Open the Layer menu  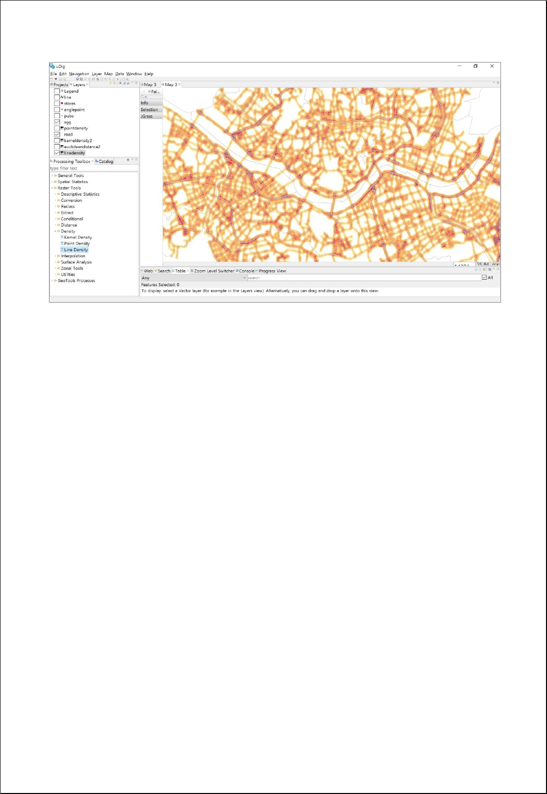click(97, 74)
